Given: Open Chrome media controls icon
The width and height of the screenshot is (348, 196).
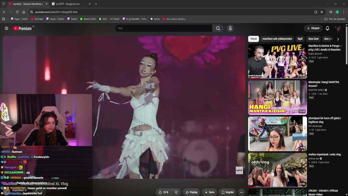Looking at the screenshot, I should (331, 12).
